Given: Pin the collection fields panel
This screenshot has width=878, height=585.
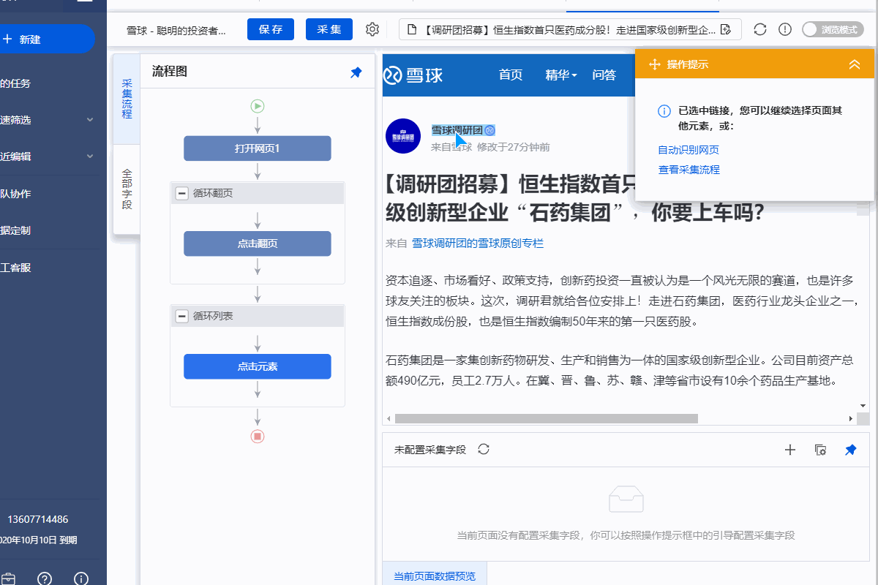Looking at the screenshot, I should pos(850,450).
